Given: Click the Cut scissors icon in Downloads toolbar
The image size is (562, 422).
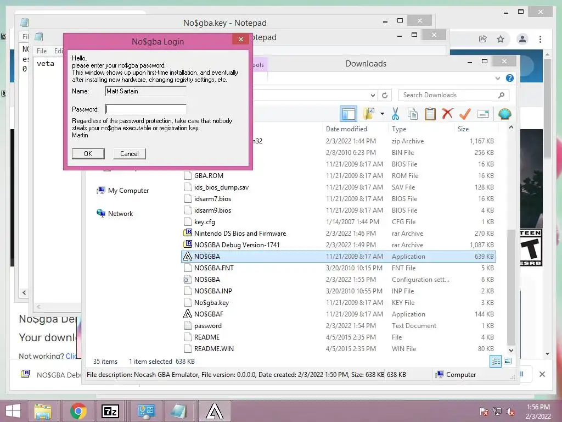Looking at the screenshot, I should [395, 114].
